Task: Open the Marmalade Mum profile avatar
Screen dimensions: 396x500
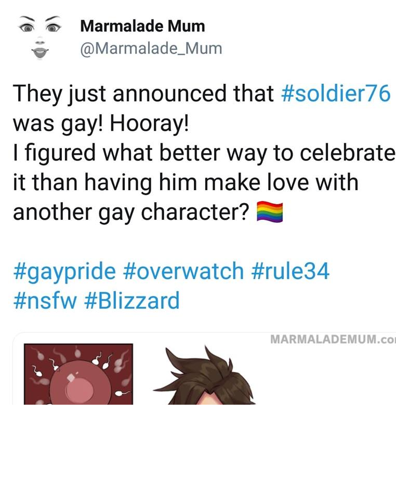Action: [39, 37]
